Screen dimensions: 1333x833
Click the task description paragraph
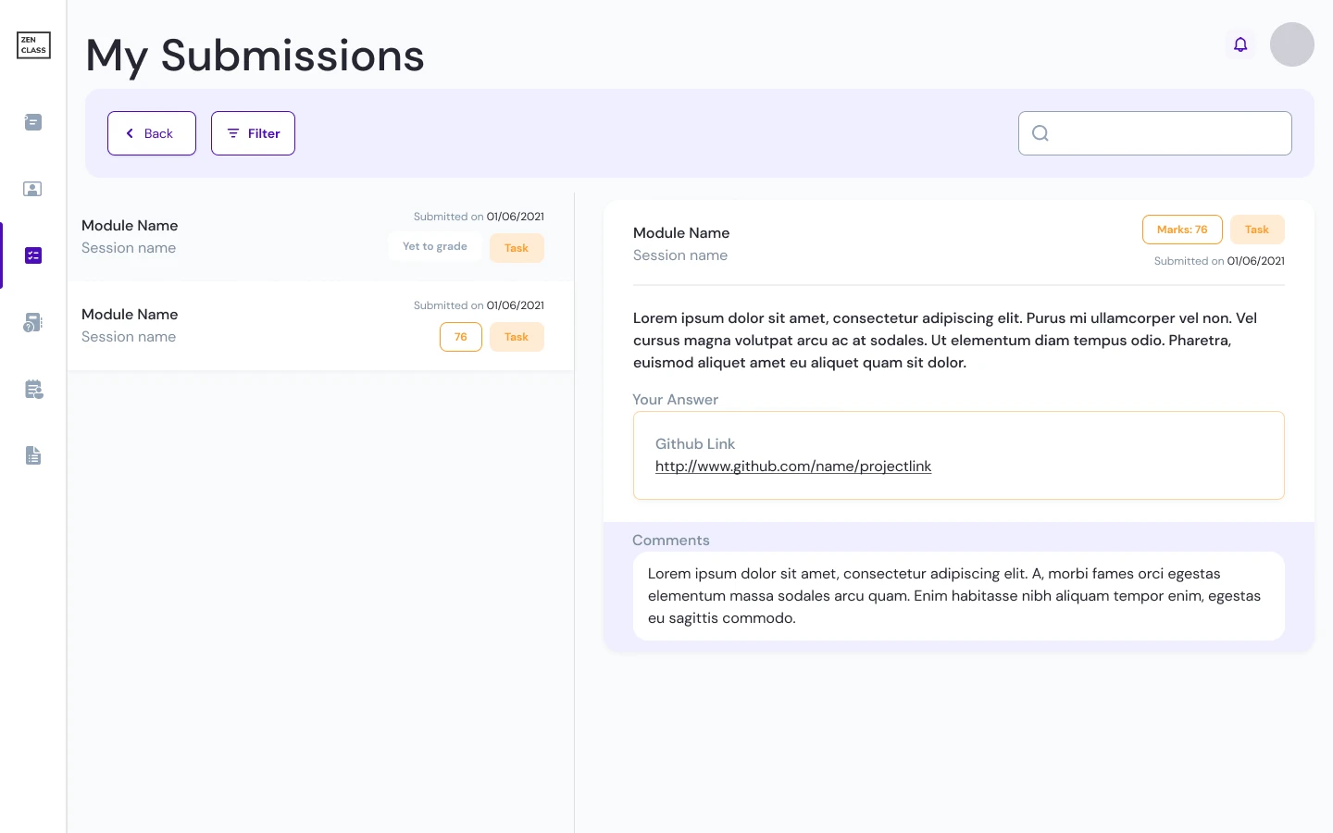945,341
